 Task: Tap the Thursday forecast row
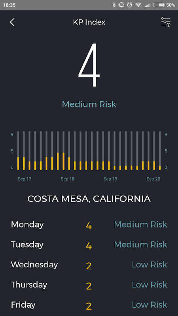pos(89,285)
